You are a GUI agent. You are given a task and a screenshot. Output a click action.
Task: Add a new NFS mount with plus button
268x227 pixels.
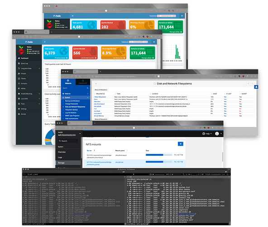coord(181,144)
